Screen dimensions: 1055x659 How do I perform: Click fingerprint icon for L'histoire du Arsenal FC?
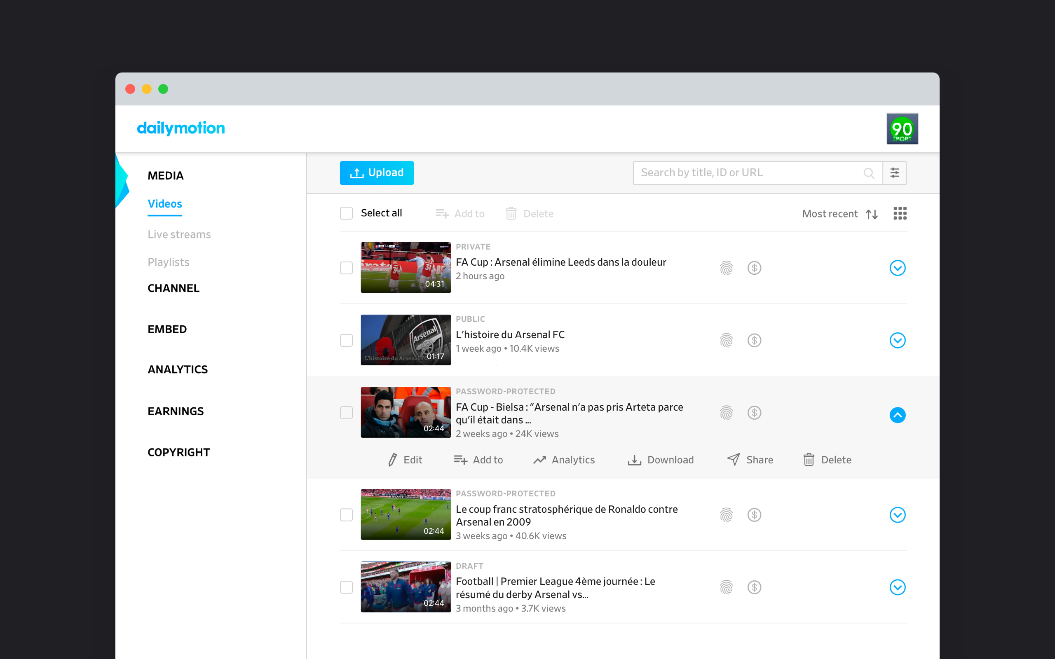tap(726, 340)
